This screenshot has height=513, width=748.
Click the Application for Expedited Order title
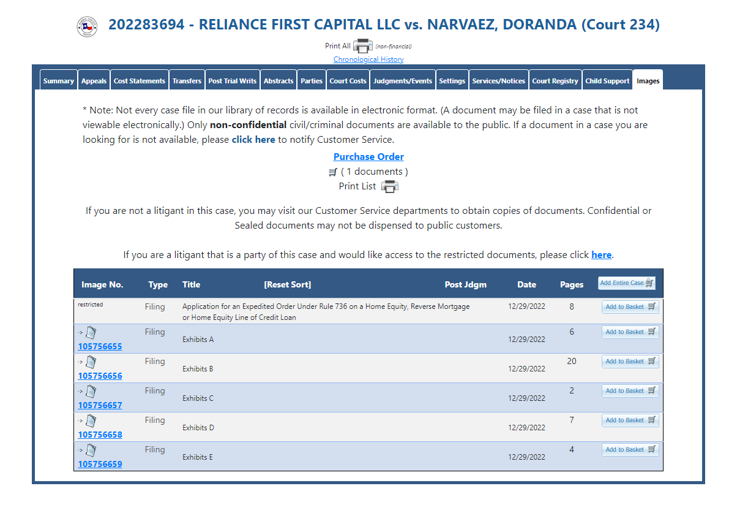326,312
